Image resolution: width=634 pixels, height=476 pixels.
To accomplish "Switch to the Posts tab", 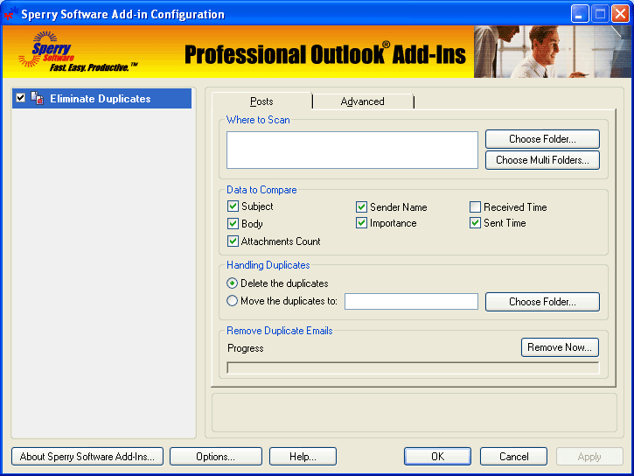I will pos(261,101).
